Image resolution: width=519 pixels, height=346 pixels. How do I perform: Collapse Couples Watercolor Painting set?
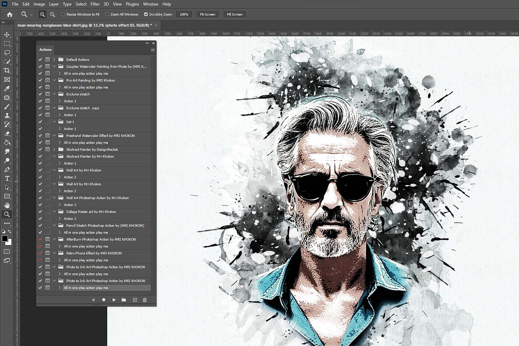click(x=54, y=67)
